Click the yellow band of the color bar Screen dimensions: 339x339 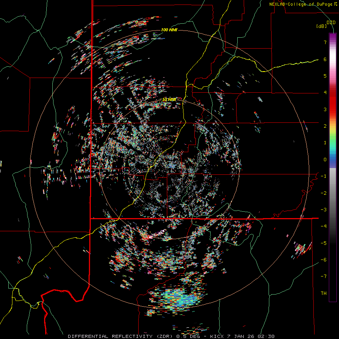click(333, 129)
